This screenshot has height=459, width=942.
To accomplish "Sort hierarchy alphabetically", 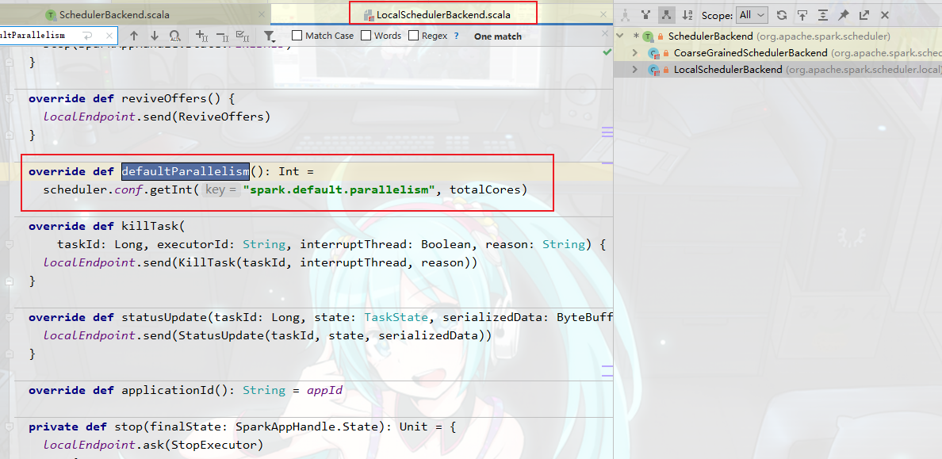I will tap(687, 15).
